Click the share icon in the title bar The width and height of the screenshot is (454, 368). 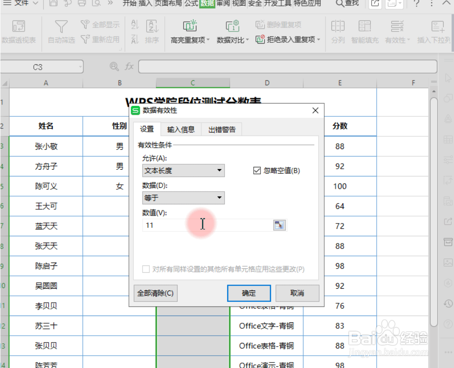click(375, 4)
